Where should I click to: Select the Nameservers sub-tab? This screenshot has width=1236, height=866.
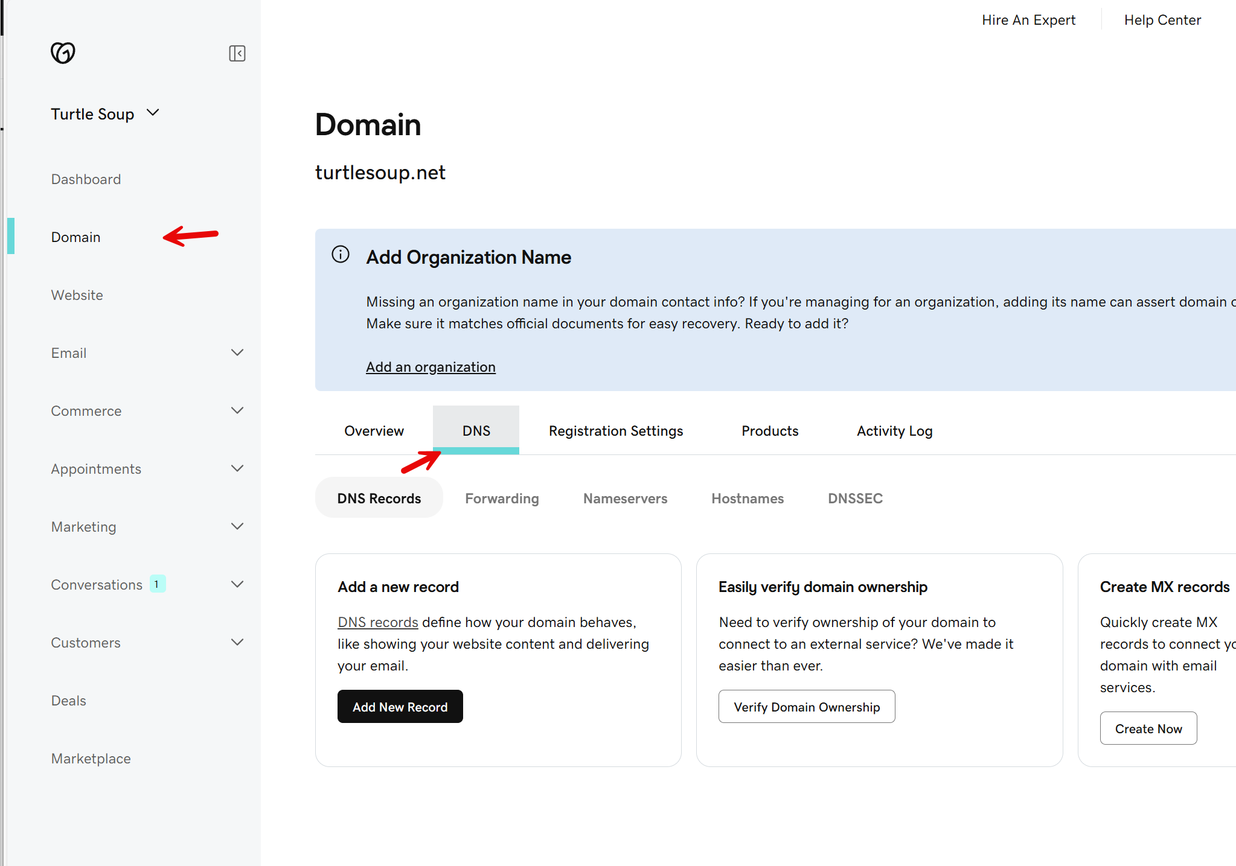pyautogui.click(x=625, y=498)
